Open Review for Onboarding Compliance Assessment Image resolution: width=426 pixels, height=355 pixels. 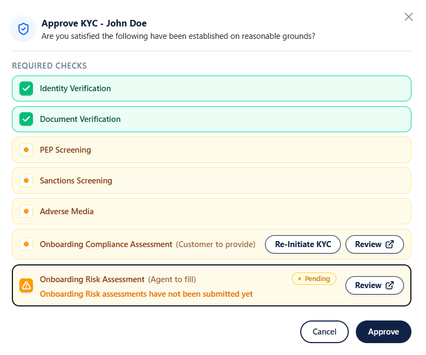[374, 244]
